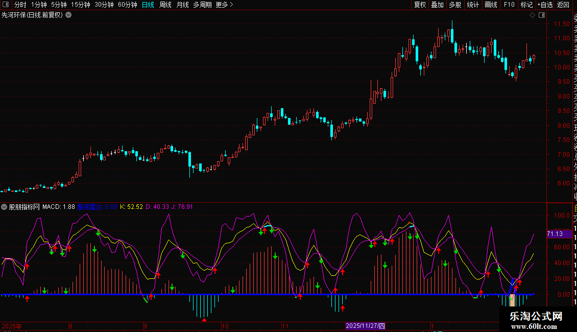The width and height of the screenshot is (577, 332).
Task: Click the 2025/11/27 date marker
Action: click(365, 325)
